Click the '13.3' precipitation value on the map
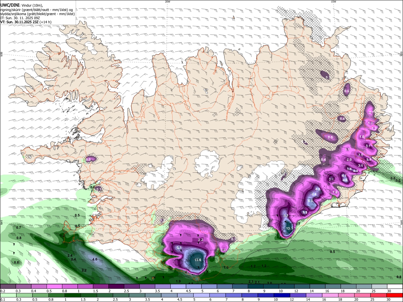The image size is (403, 302). [x=289, y=228]
